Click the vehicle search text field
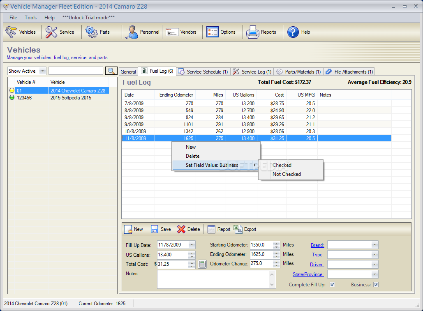 [x=76, y=71]
